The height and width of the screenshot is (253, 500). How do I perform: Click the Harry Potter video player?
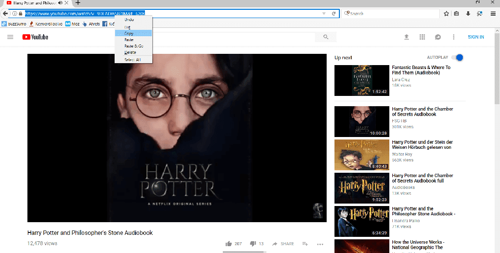[x=177, y=138]
